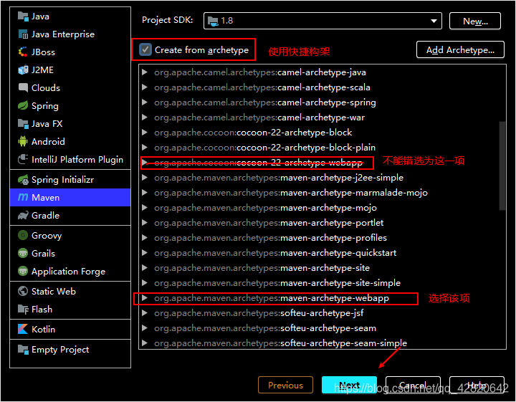This screenshot has width=516, height=402.
Task: Click the IntelliJ Platform Plugin icon
Action: (x=23, y=159)
